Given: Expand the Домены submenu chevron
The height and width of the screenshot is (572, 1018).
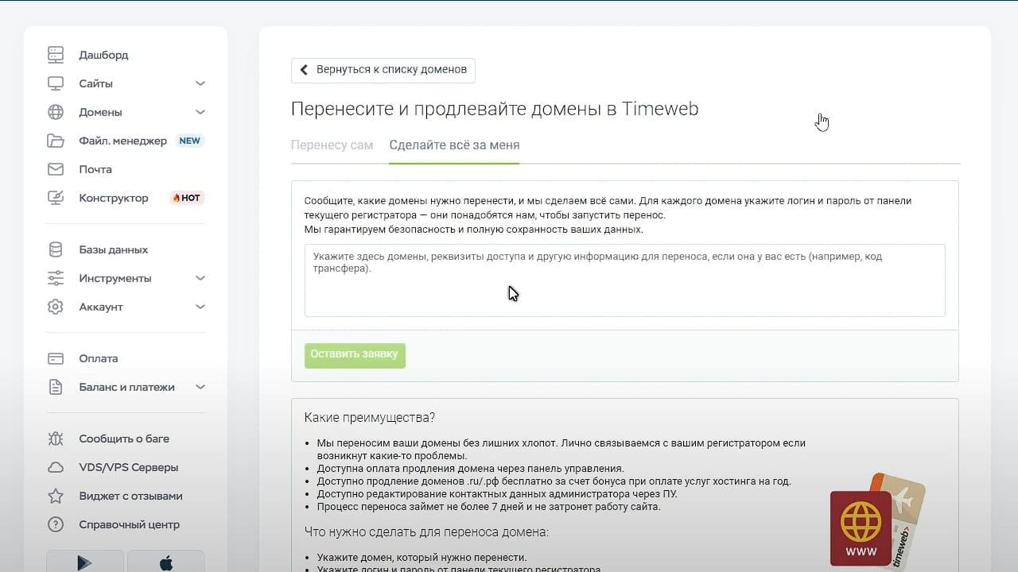Looking at the screenshot, I should (200, 112).
